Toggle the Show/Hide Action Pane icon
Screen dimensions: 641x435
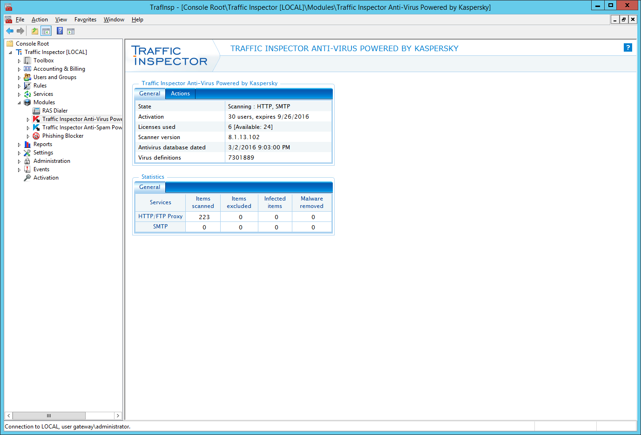(71, 31)
